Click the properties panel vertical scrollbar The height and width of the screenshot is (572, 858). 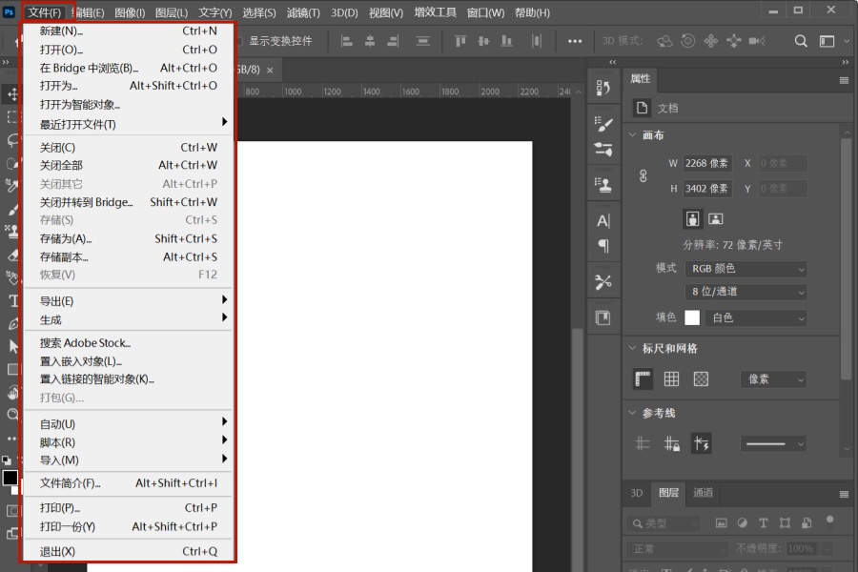846,258
